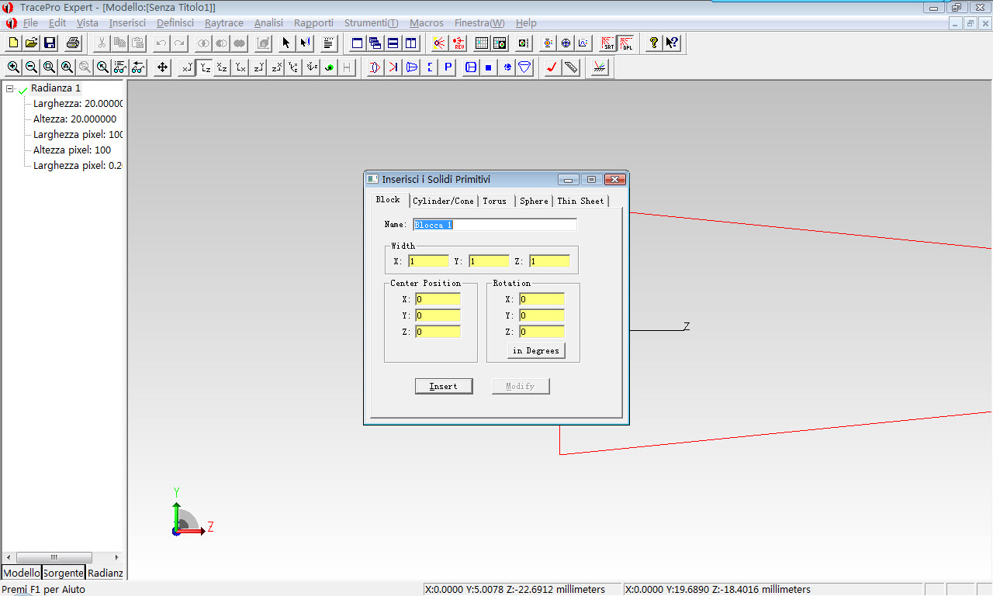The height and width of the screenshot is (596, 993).
Task: Click the Name field 'Blocca 1'
Action: click(495, 225)
